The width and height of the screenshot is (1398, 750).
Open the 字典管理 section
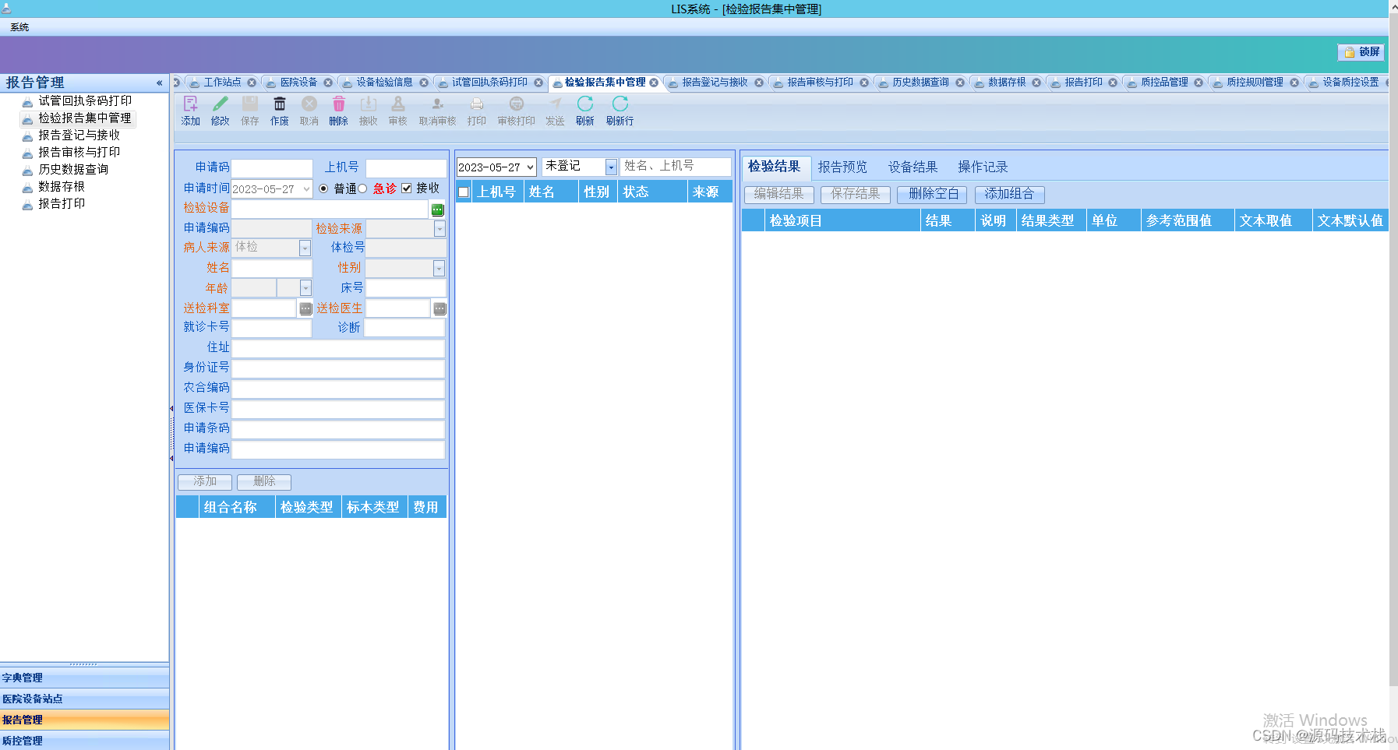click(x=84, y=678)
